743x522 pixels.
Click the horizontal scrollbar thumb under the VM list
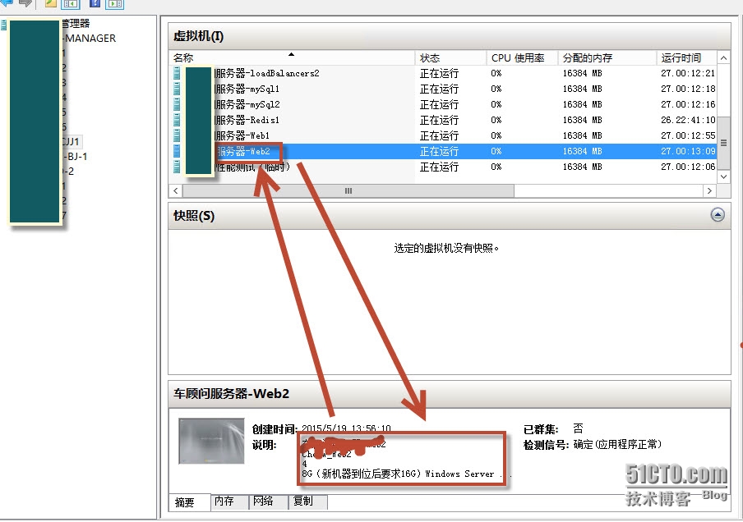click(x=348, y=190)
